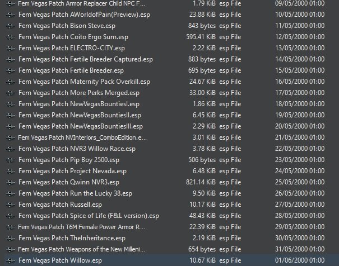The height and width of the screenshot is (266, 339).
Task: Click the file icon beside Fem Vegas Patch Fertile Breeder.esp
Action: (x=11, y=71)
